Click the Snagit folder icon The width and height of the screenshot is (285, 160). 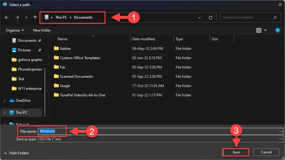(x=56, y=86)
